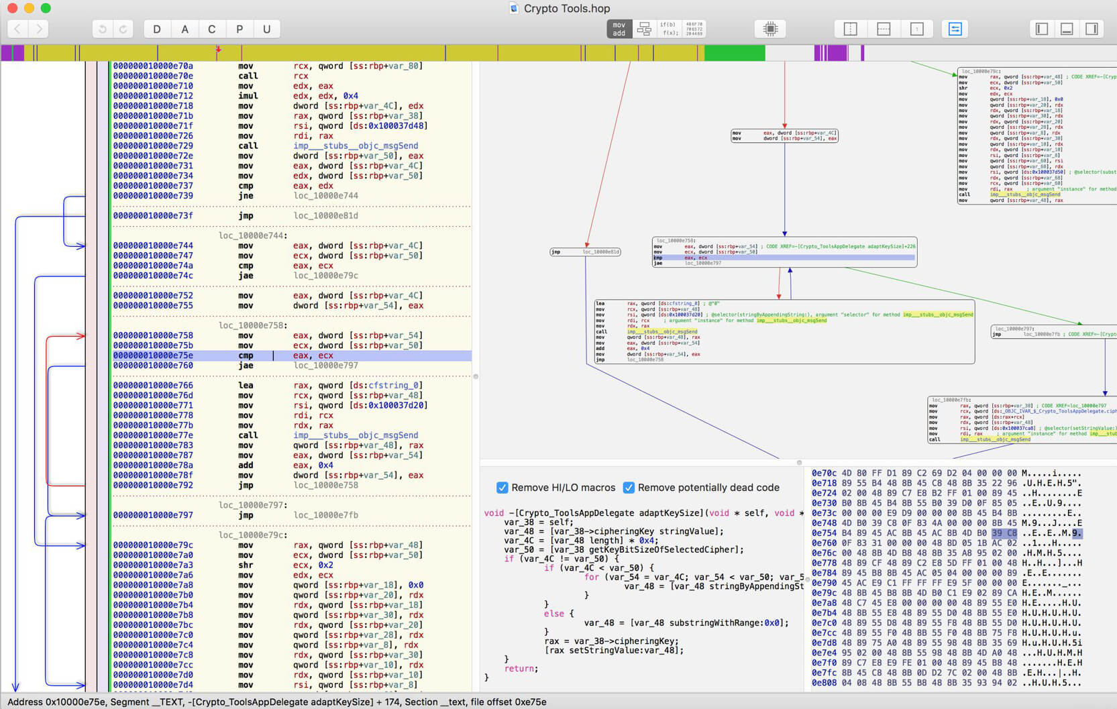Screen dimensions: 1117x709
Task: Select label loc_10000e758 in disassembly
Action: click(252, 325)
